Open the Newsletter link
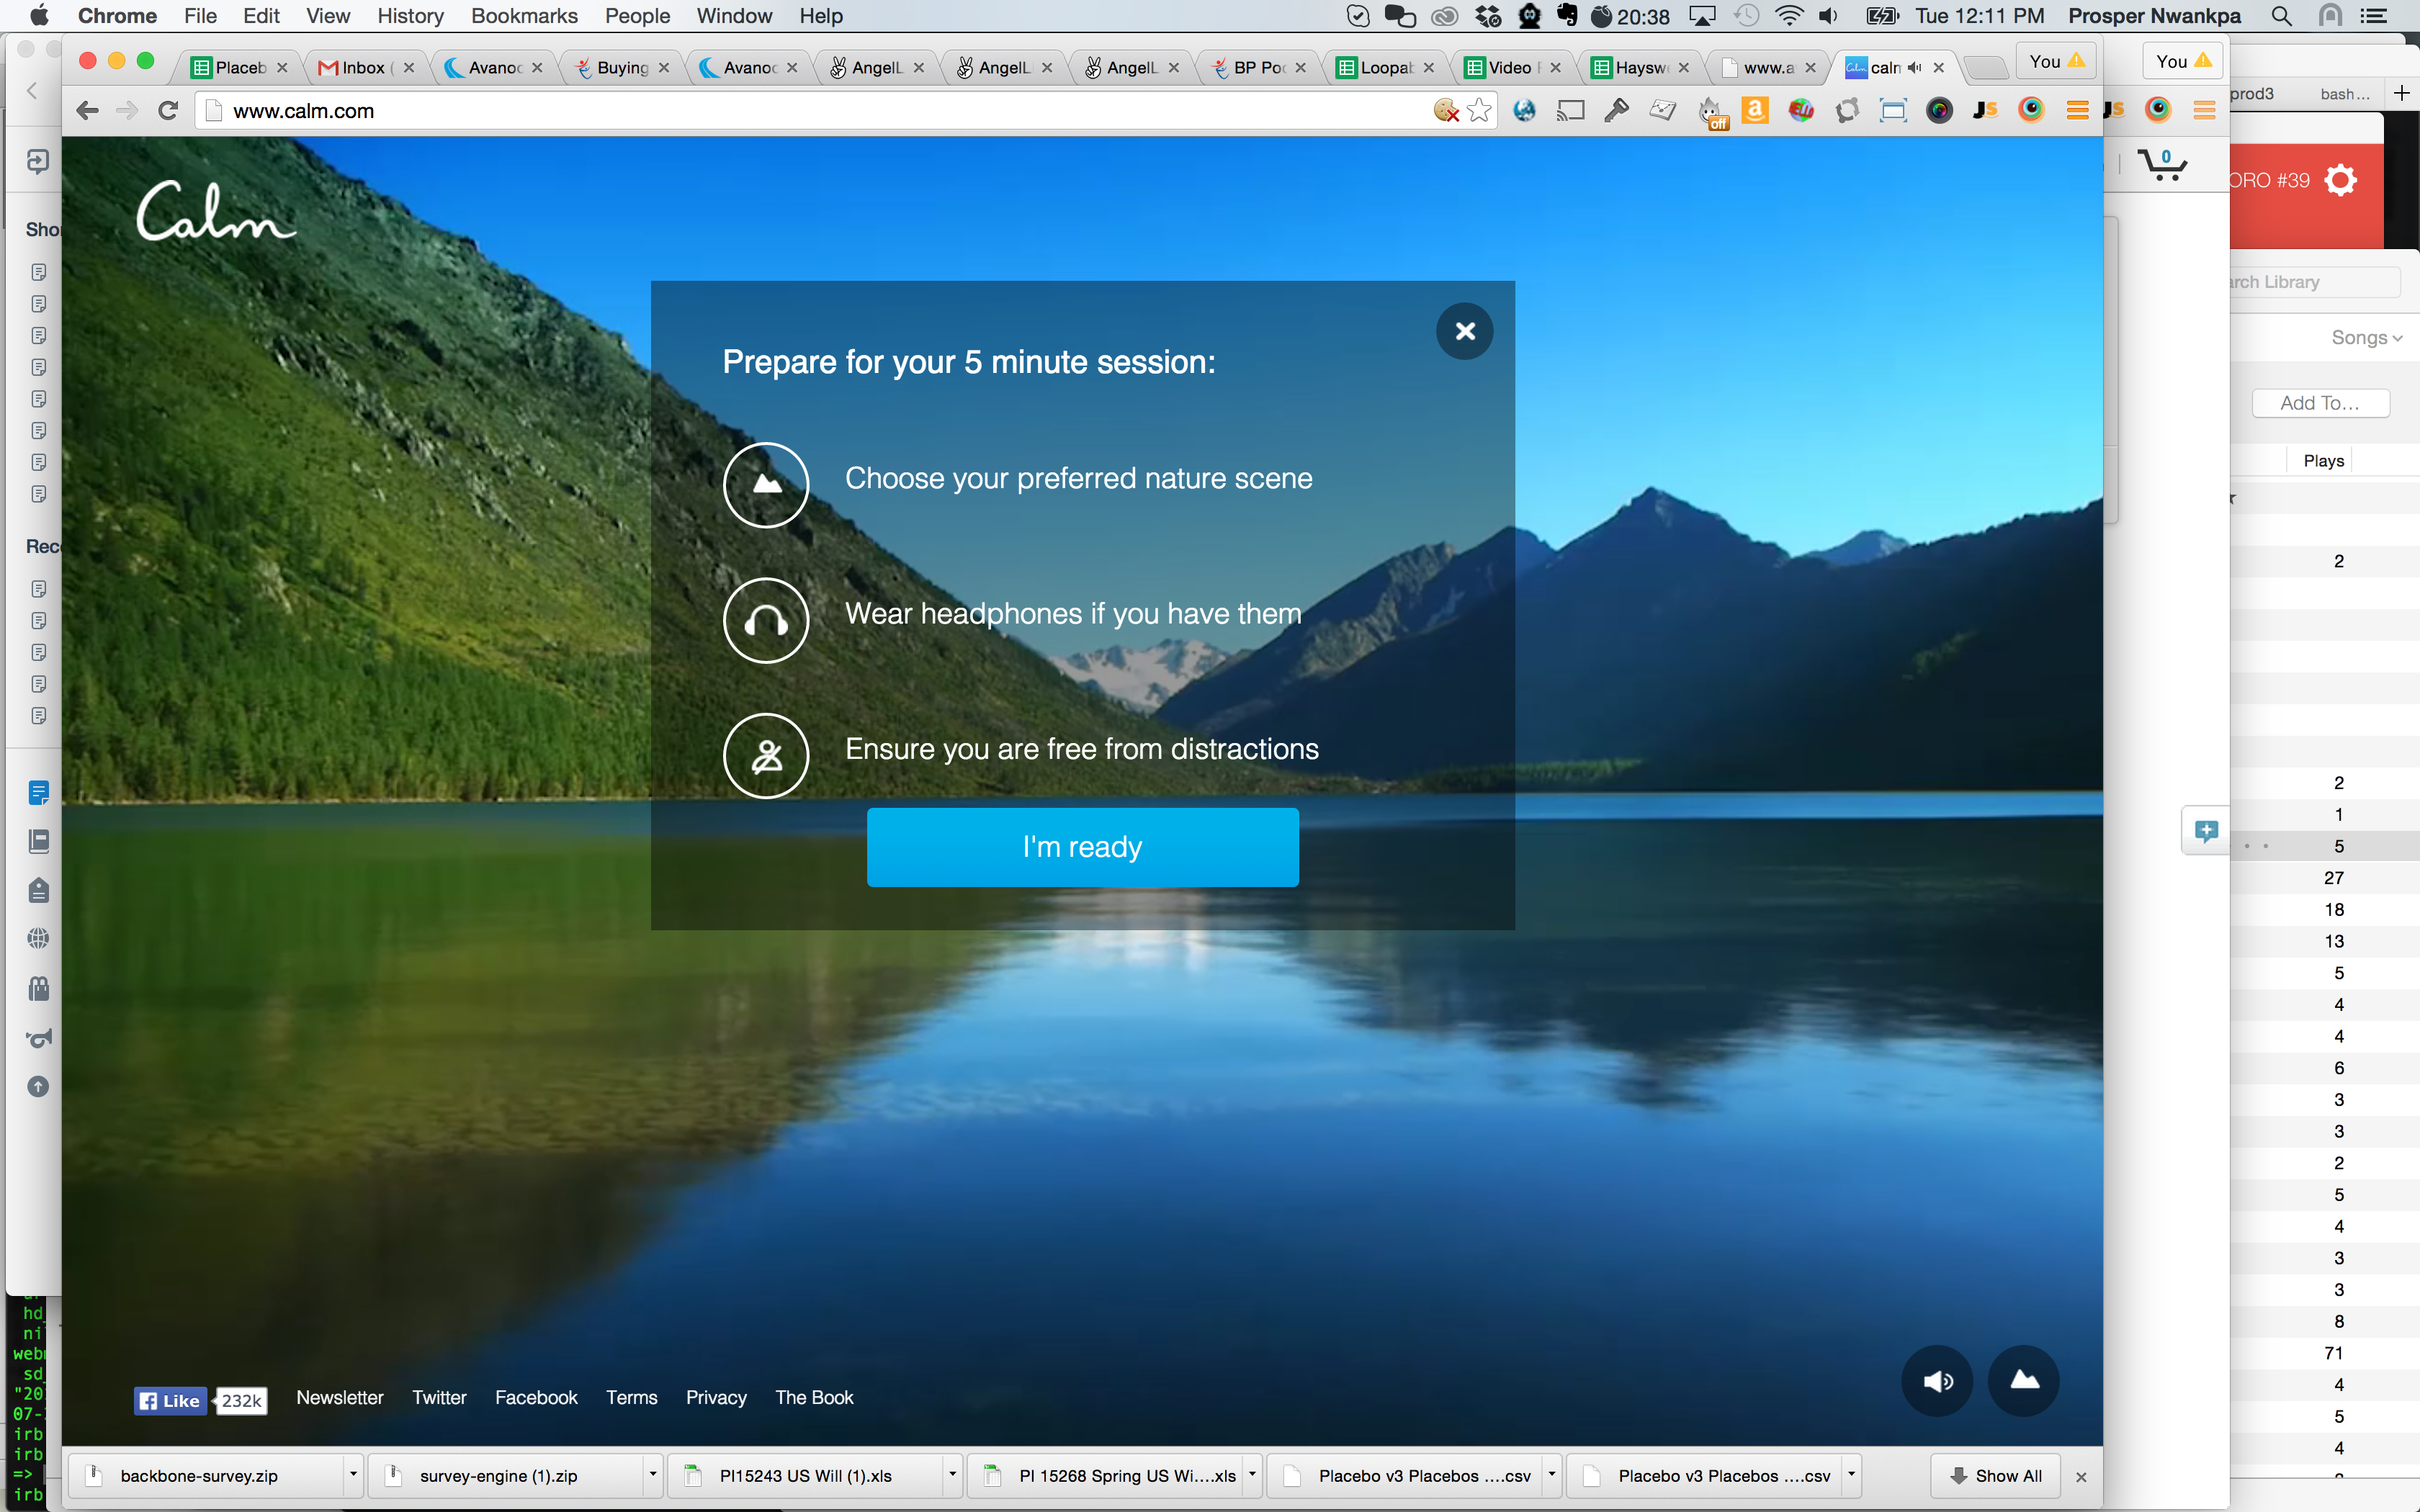Image resolution: width=2420 pixels, height=1512 pixels. click(340, 1398)
